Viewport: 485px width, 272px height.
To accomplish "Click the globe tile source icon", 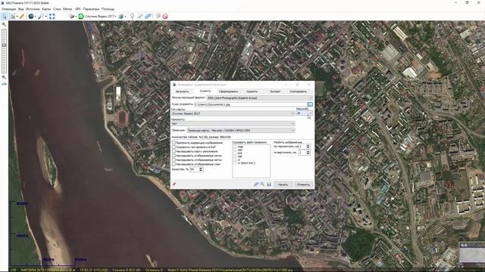I will tap(31, 17).
